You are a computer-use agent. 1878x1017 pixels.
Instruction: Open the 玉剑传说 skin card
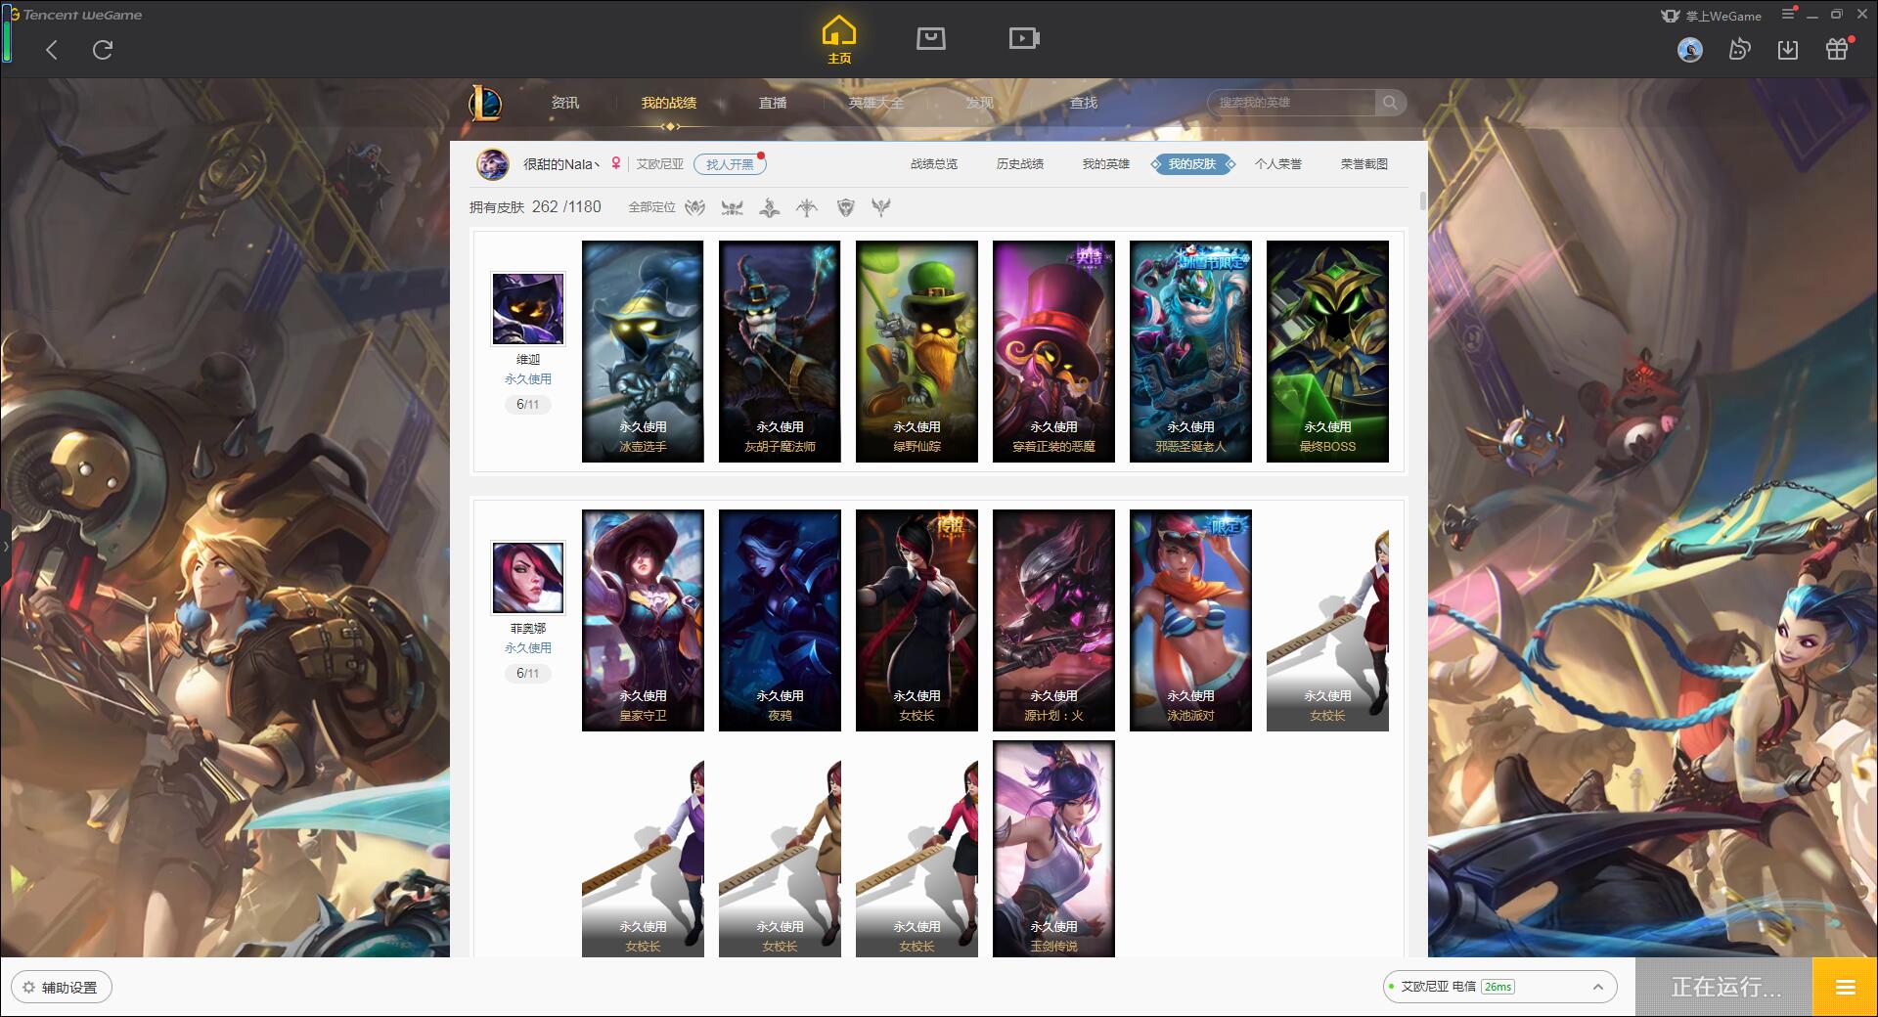1053,849
